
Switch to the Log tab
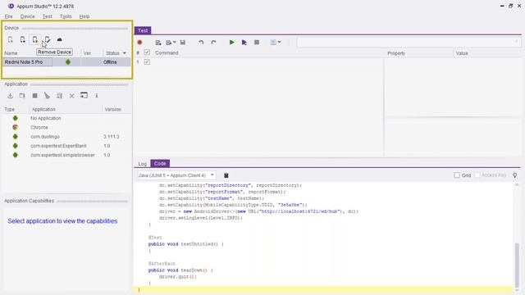pos(143,164)
